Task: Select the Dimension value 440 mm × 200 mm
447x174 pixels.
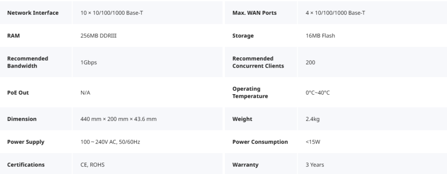Action: click(x=118, y=119)
